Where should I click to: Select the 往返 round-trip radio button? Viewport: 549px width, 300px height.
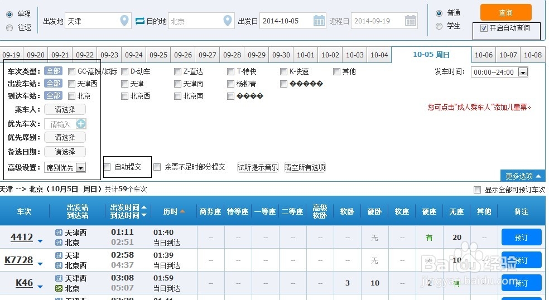pos(9,28)
